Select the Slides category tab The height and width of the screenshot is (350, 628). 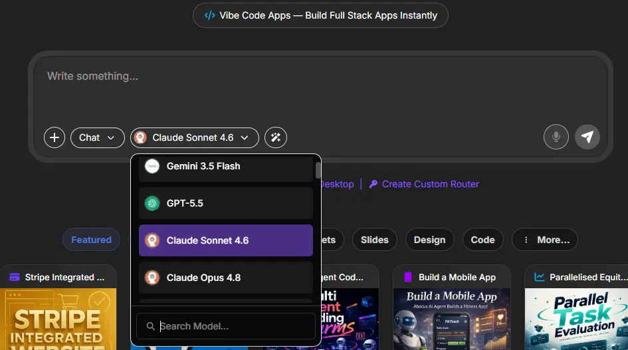click(x=375, y=240)
